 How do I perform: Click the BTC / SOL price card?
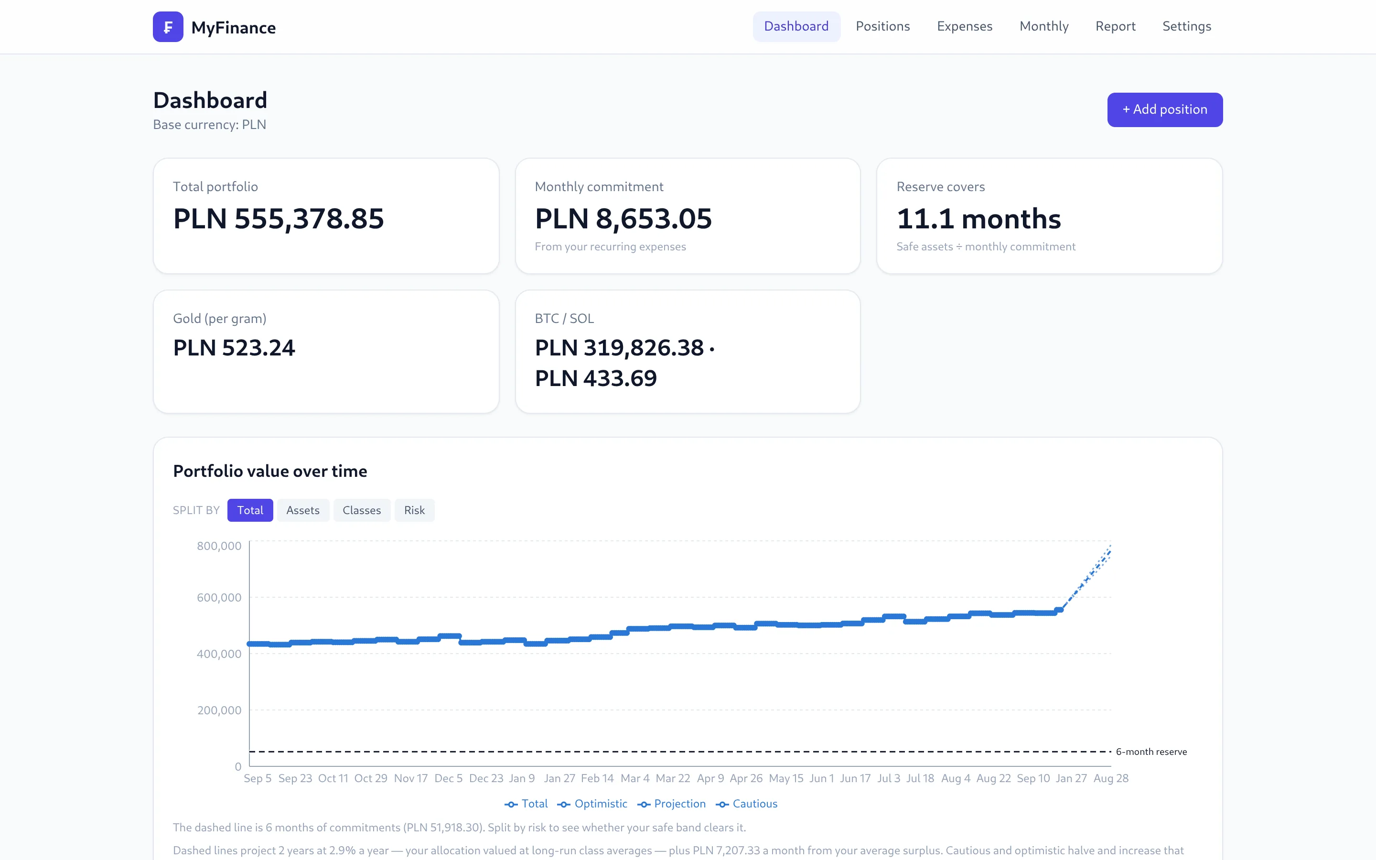tap(688, 352)
